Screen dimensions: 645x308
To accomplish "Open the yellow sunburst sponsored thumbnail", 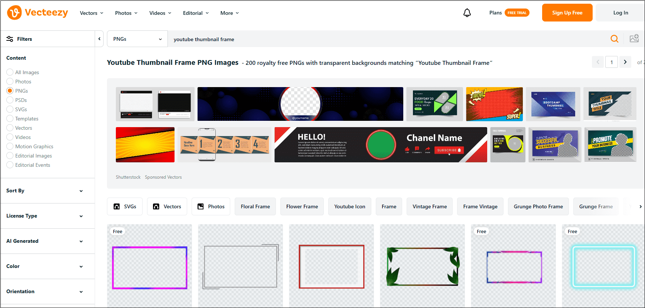I will [145, 145].
